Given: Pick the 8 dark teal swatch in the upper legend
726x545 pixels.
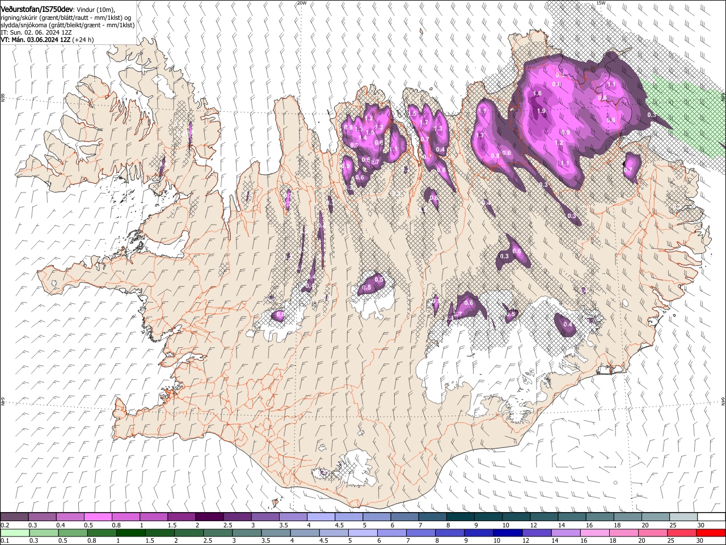Looking at the screenshot, I should coord(460,517).
